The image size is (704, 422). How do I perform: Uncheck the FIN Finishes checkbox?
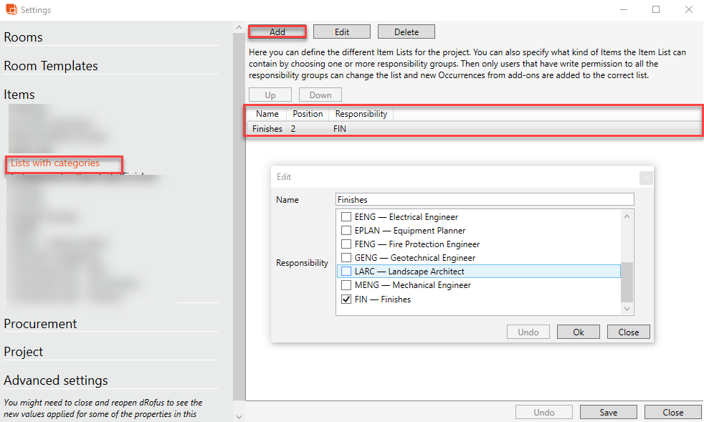346,299
